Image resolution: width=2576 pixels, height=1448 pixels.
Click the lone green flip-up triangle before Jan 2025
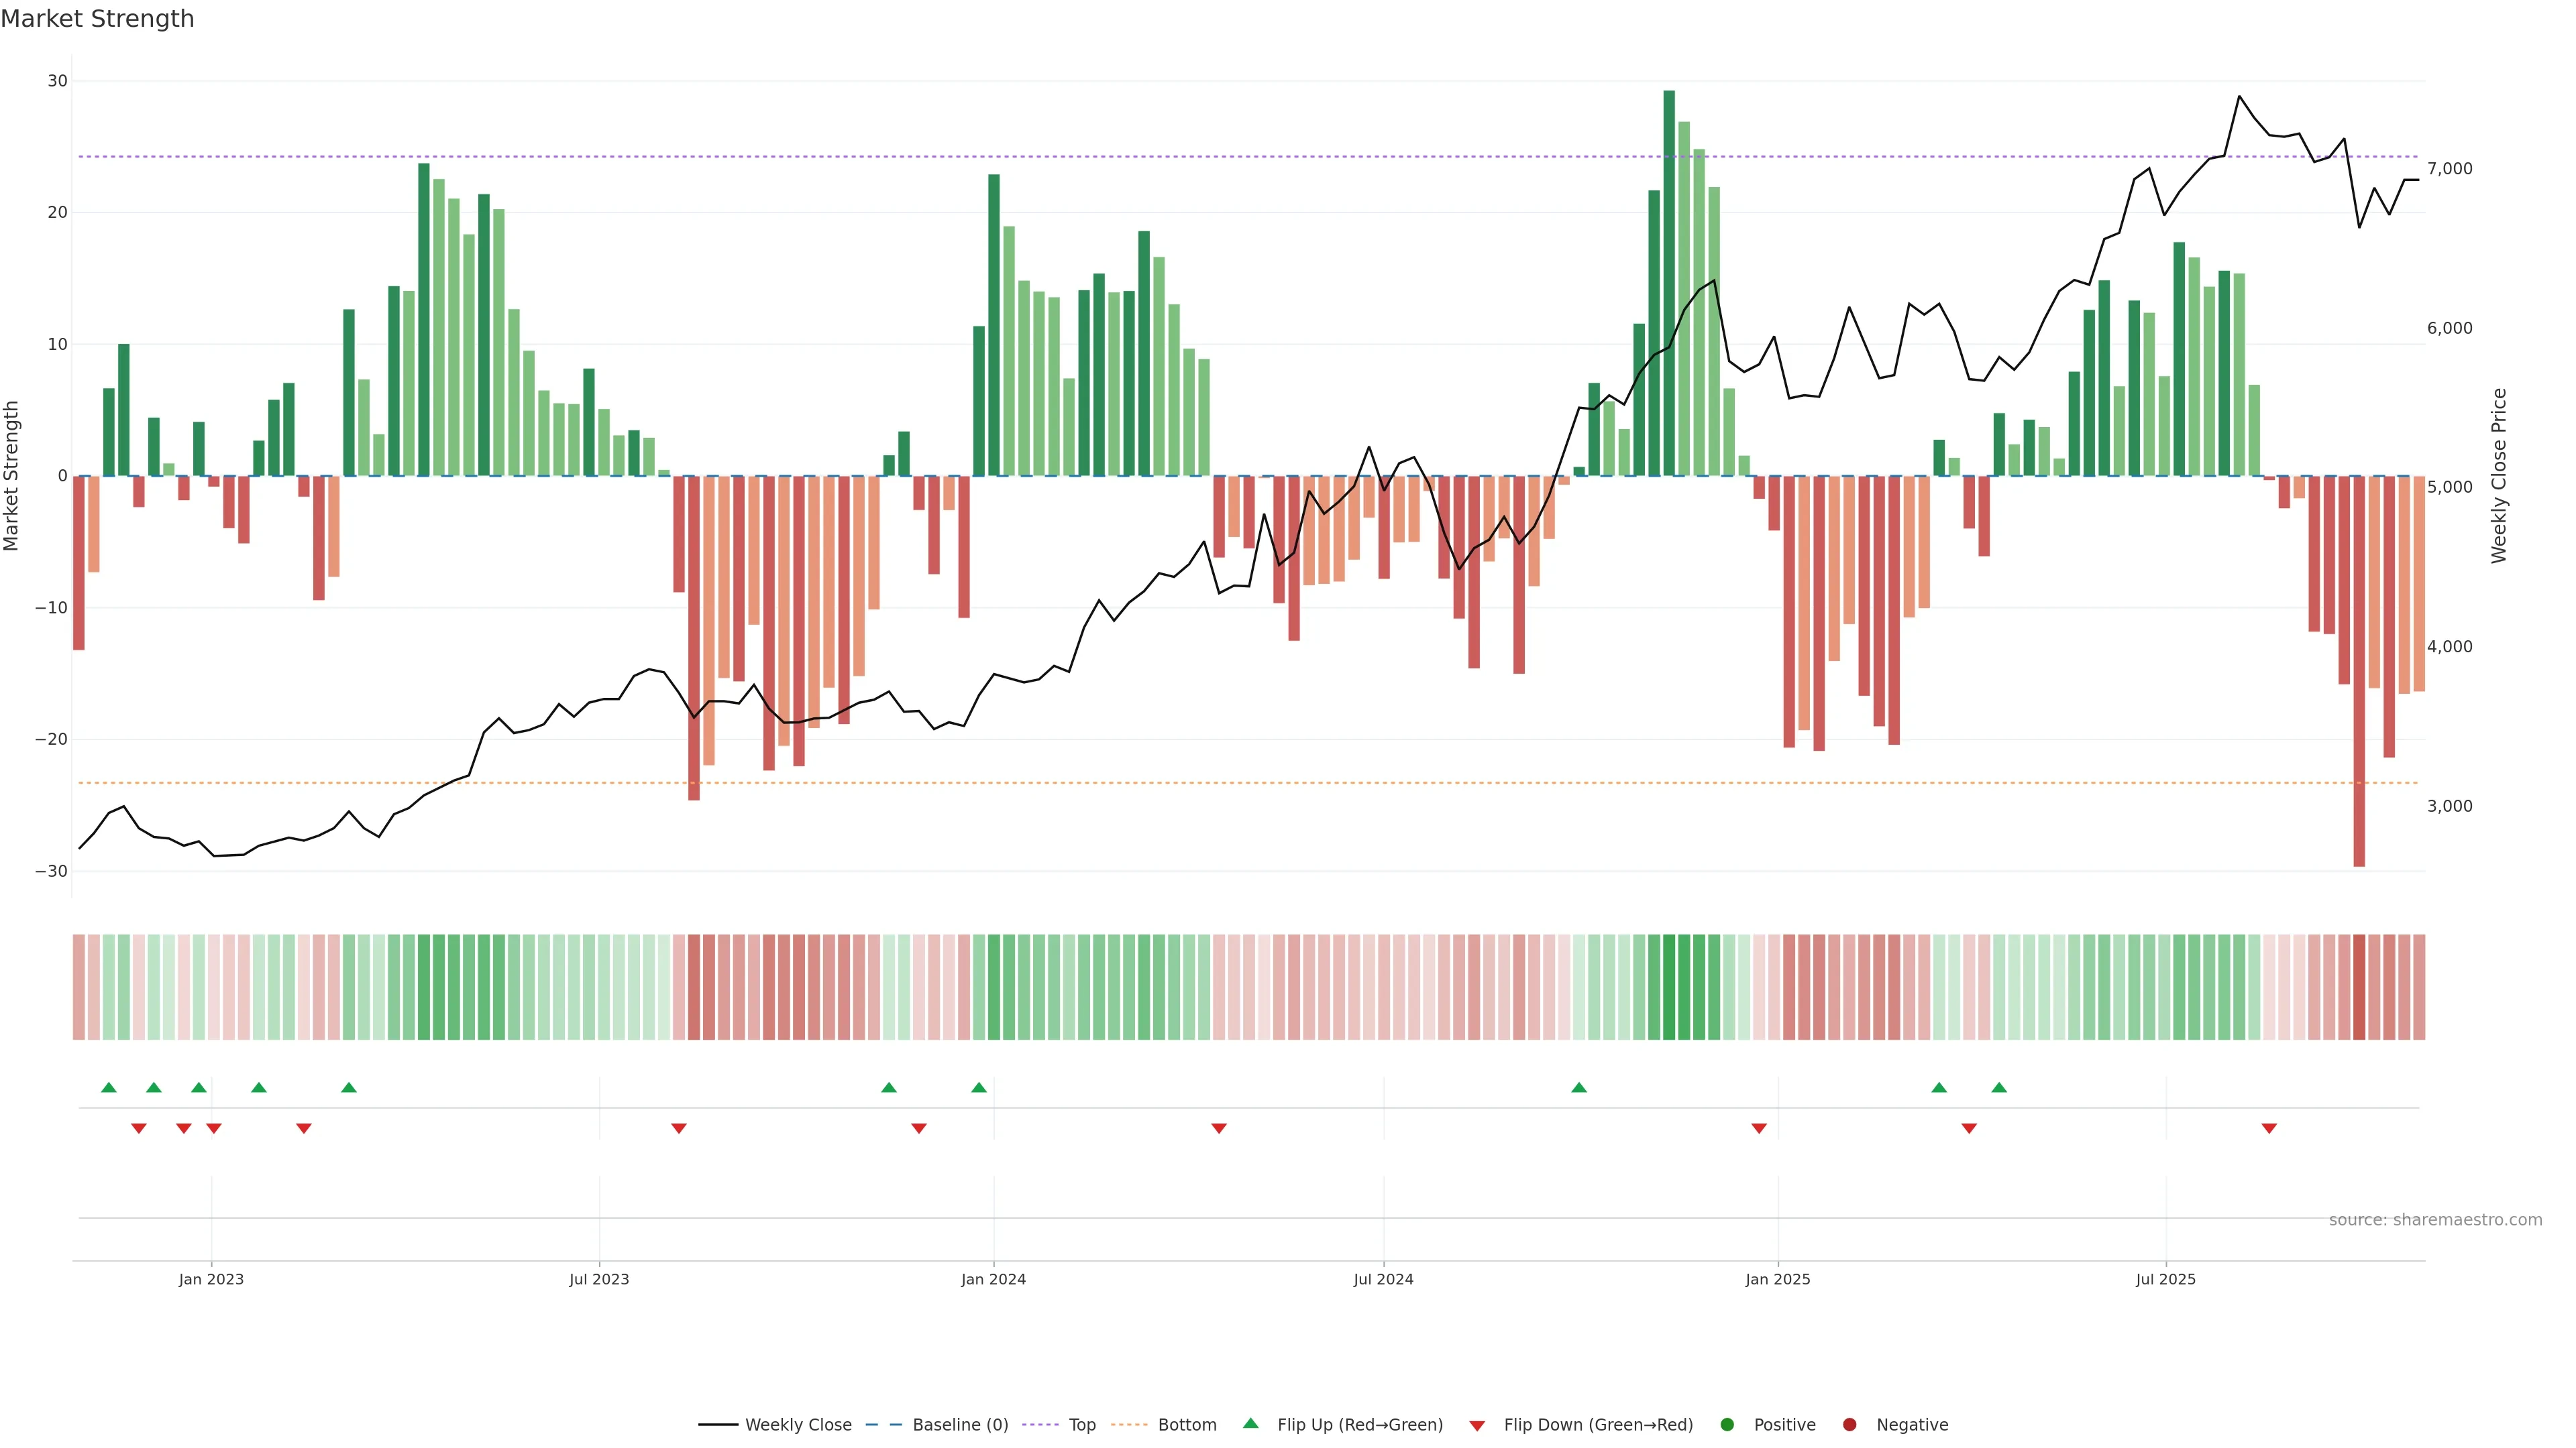pyautogui.click(x=1579, y=1087)
